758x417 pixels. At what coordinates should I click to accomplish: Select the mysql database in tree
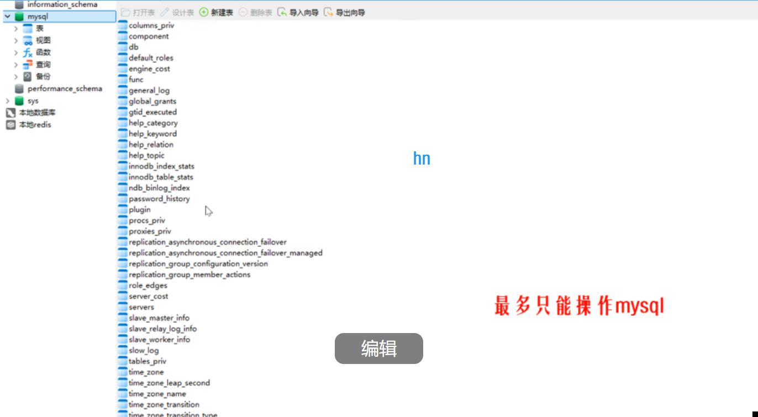[x=38, y=17]
